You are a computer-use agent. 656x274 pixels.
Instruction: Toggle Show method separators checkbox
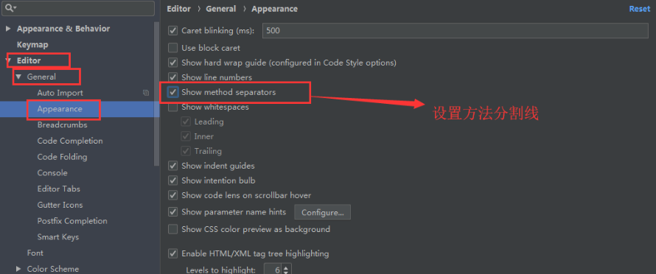click(172, 92)
